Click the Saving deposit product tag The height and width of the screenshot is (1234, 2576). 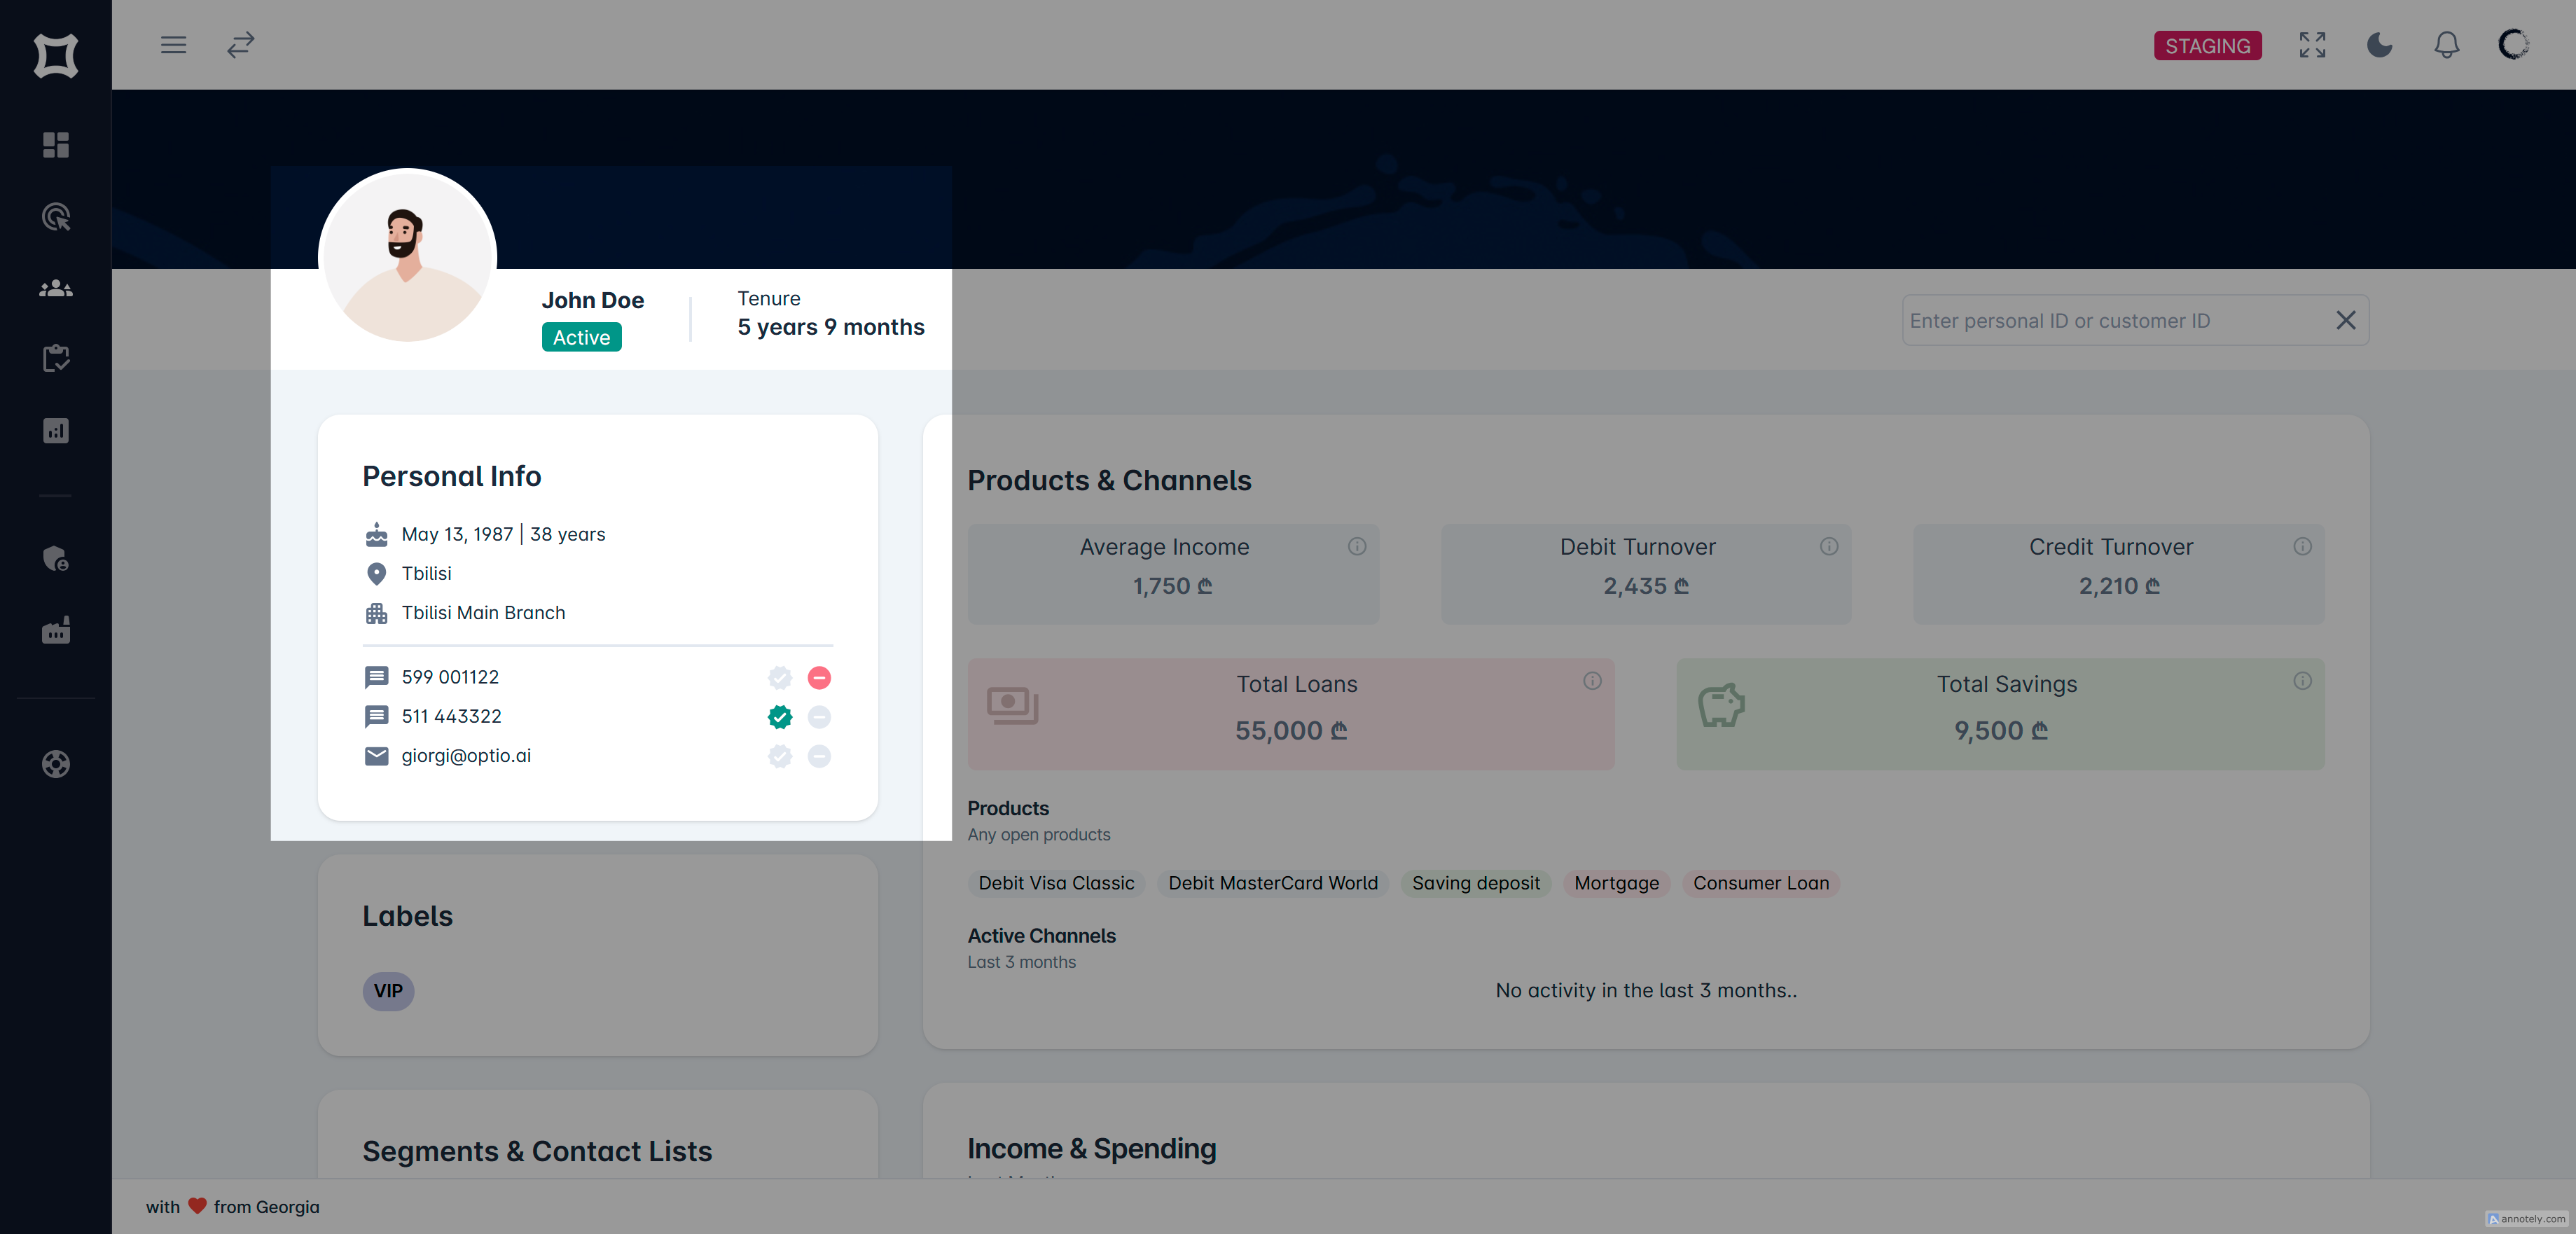(x=1475, y=883)
